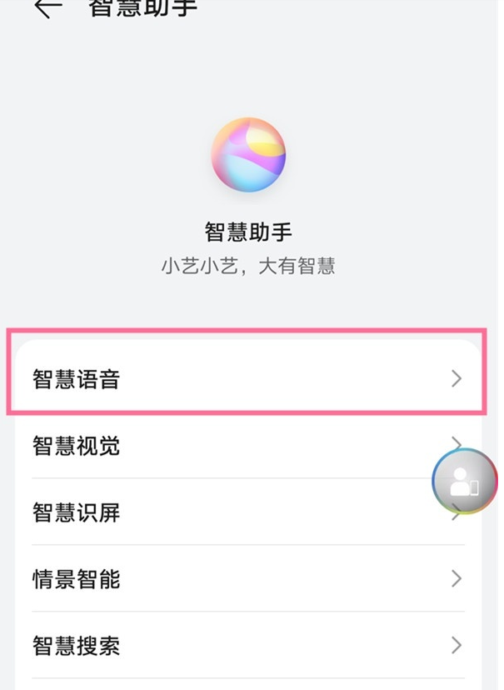Image resolution: width=504 pixels, height=690 pixels.
Task: Click the 智慧识屏 row's empty middle area
Action: [x=282, y=512]
